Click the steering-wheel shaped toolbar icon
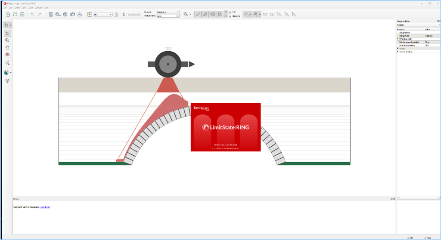The width and height of the screenshot is (441, 240). (65, 14)
